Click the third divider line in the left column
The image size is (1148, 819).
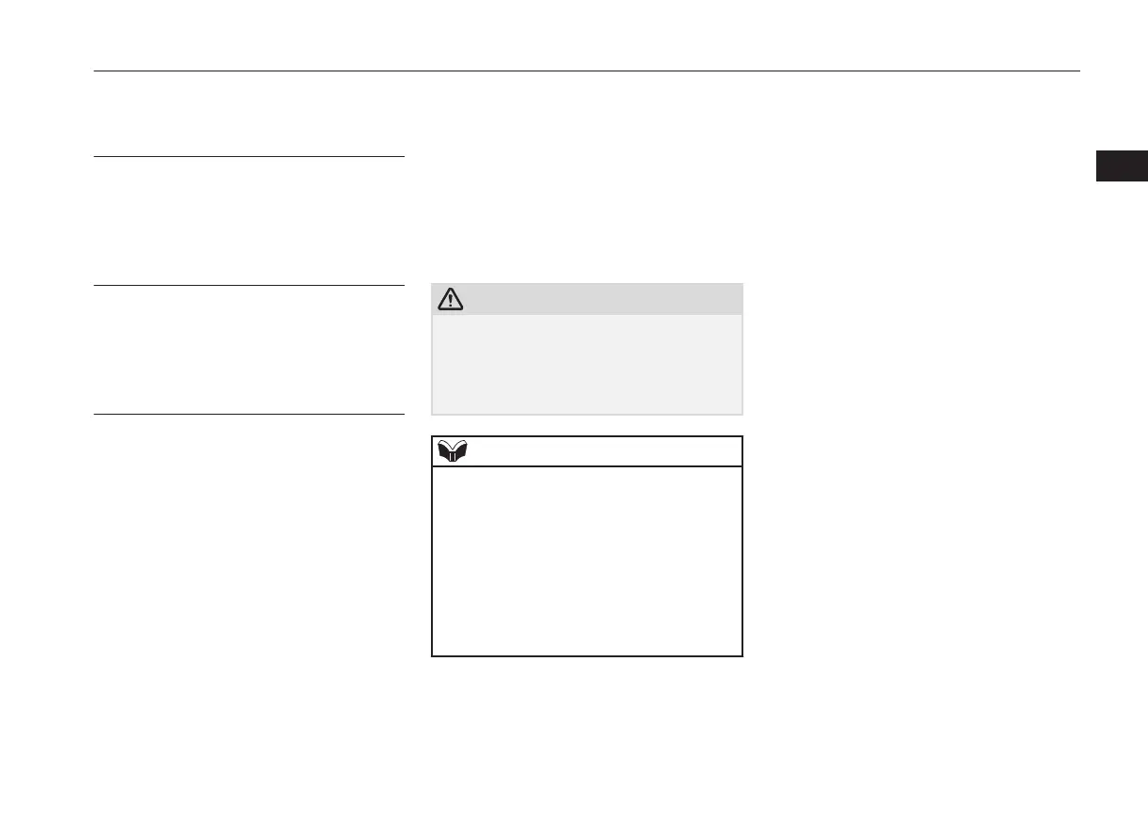click(248, 414)
